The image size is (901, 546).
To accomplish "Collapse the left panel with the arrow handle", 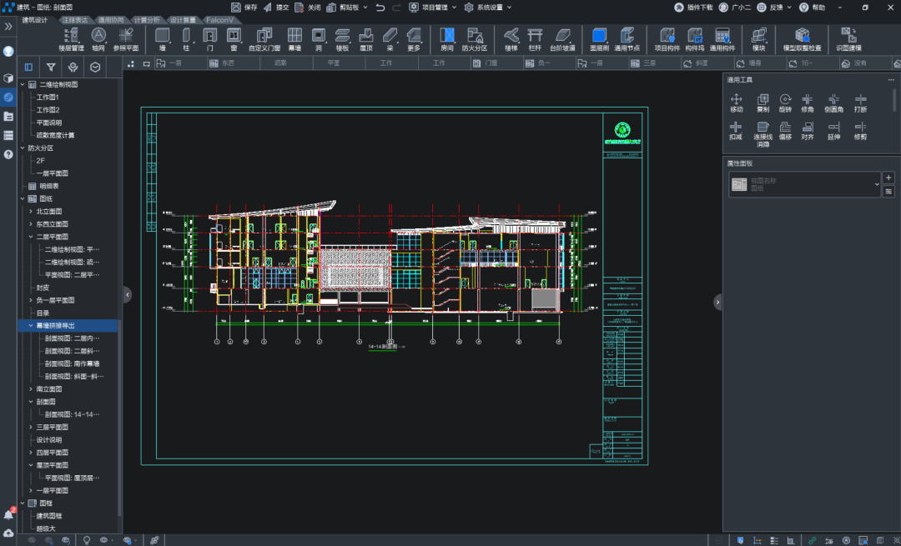I will tap(127, 295).
